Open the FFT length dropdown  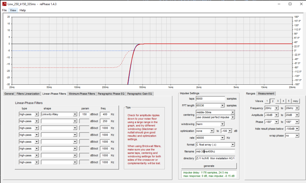(210, 105)
